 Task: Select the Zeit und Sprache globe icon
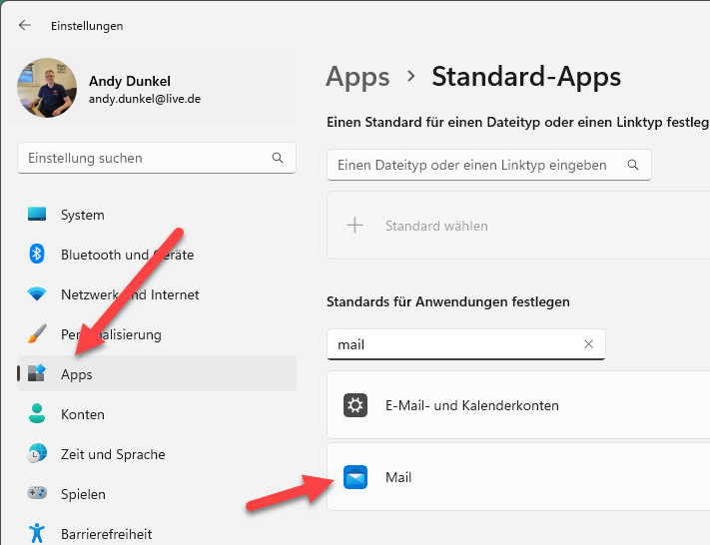[x=37, y=453]
